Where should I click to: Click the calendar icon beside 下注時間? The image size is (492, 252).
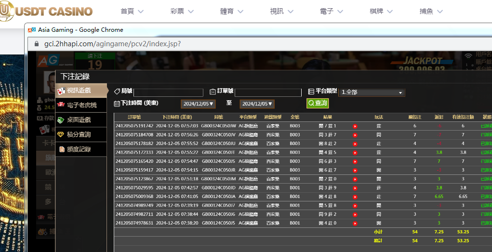pyautogui.click(x=117, y=103)
